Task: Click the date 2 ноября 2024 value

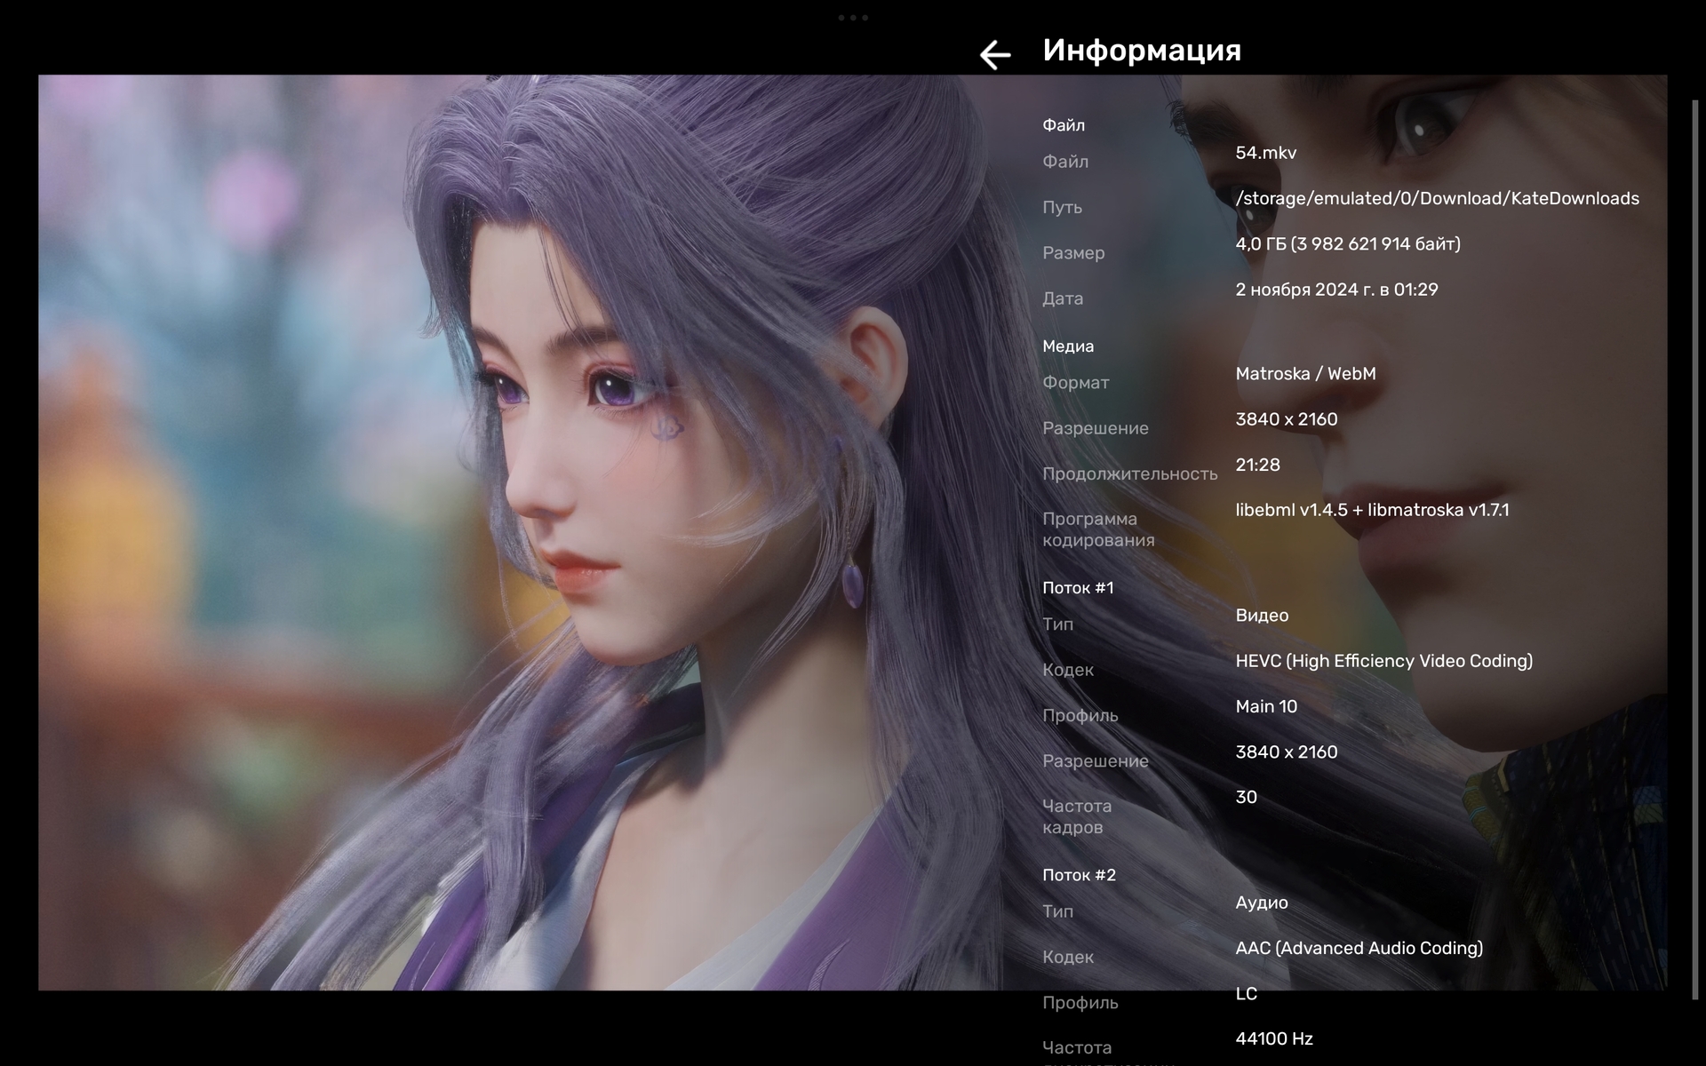Action: [x=1335, y=290]
